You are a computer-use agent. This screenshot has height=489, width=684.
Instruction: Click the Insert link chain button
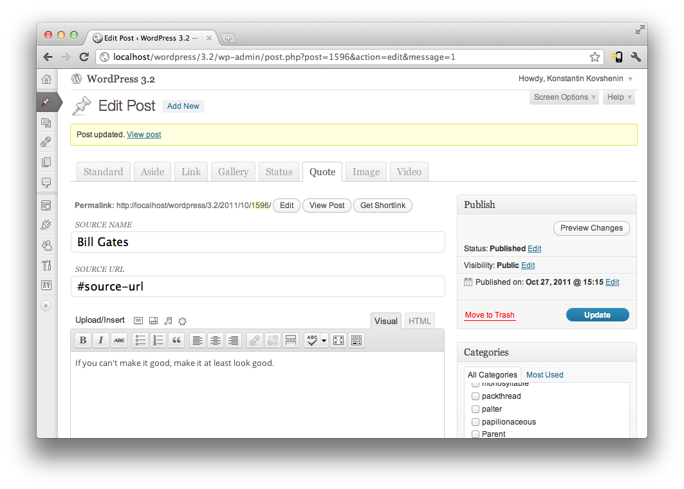tap(255, 340)
